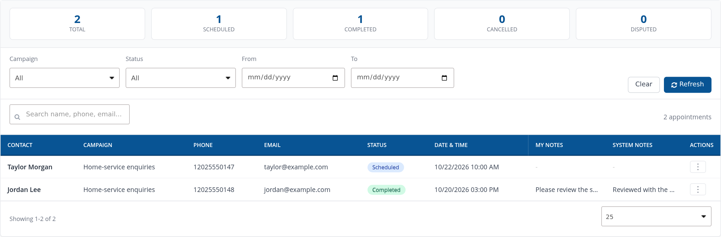
Task: Click the My Notes column header
Action: [x=549, y=145]
